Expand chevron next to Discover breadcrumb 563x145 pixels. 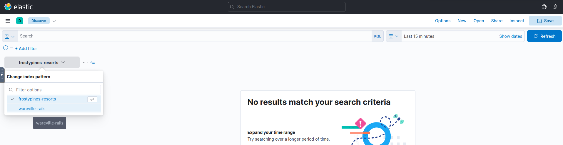click(x=54, y=21)
